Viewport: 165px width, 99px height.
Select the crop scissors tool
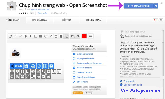(66, 36)
